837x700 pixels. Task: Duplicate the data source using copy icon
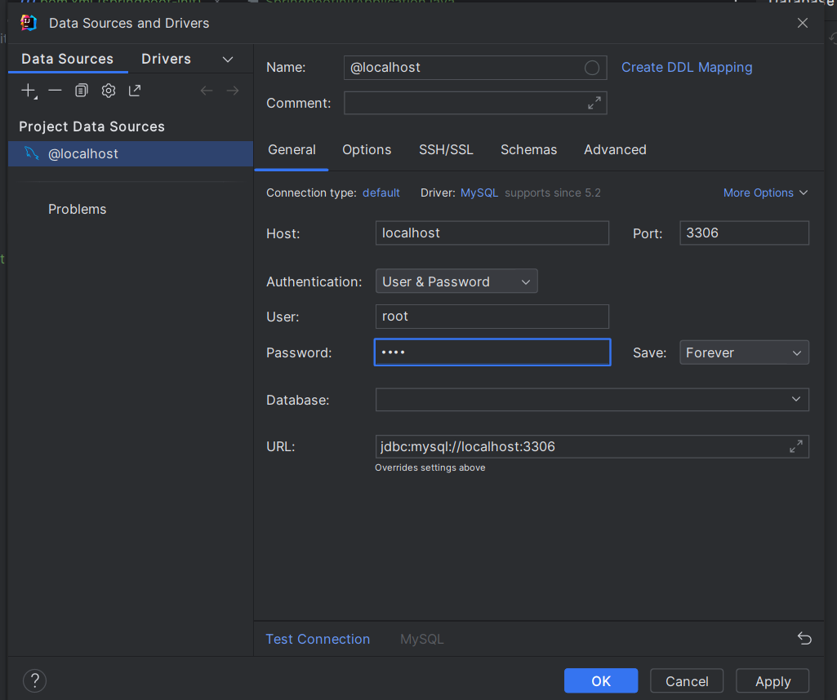(x=81, y=91)
